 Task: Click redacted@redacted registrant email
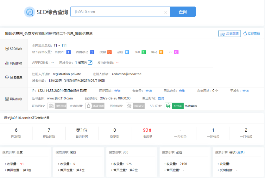pyautogui.click(x=127, y=74)
